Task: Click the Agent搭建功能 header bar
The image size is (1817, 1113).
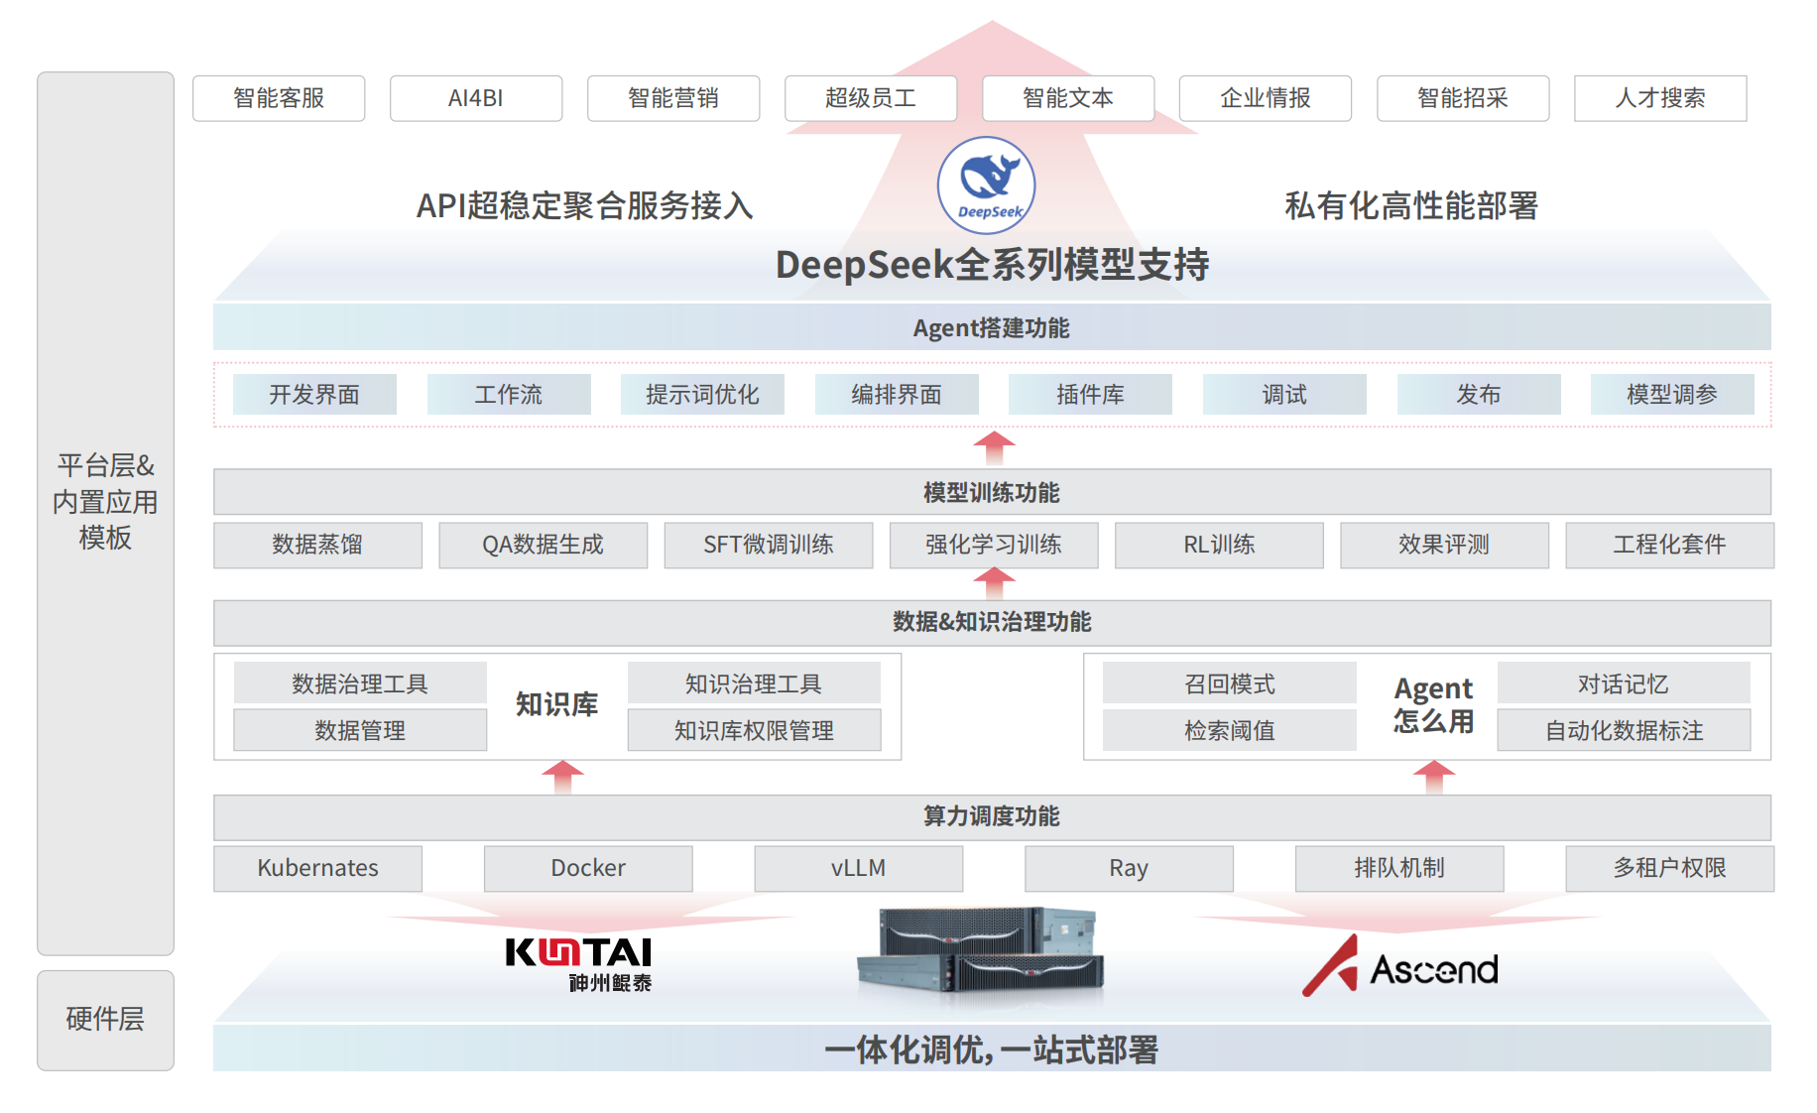Action: 992,328
